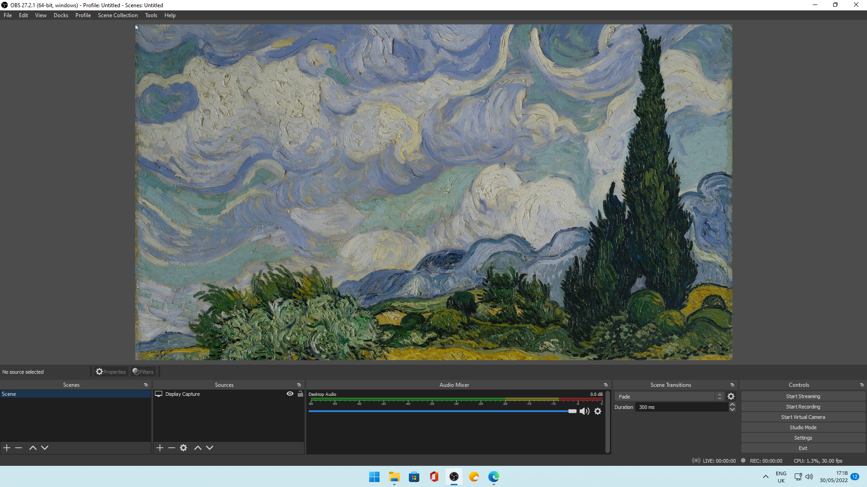Open the File menu
Image resolution: width=867 pixels, height=487 pixels.
(x=8, y=15)
